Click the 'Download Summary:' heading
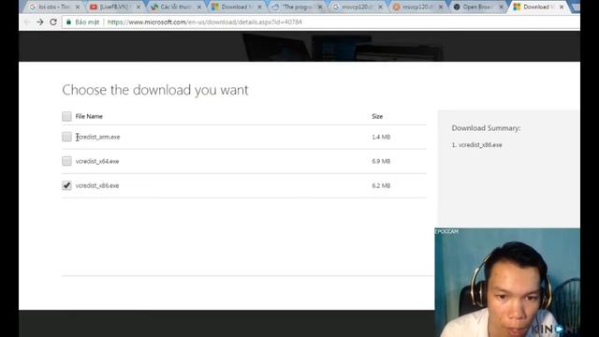Image resolution: width=599 pixels, height=337 pixels. (486, 128)
